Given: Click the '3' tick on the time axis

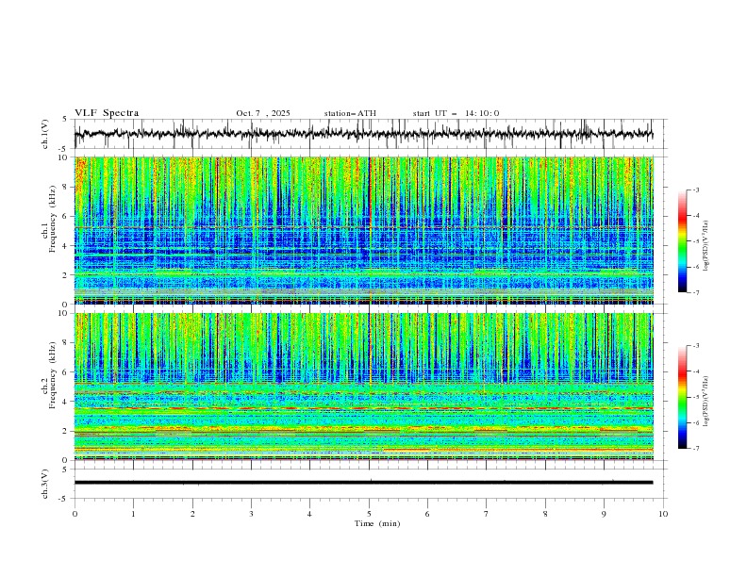Looking at the screenshot, I should click(x=251, y=514).
